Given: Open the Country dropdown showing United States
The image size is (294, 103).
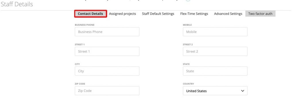Looking at the screenshot, I should pyautogui.click(x=215, y=91).
